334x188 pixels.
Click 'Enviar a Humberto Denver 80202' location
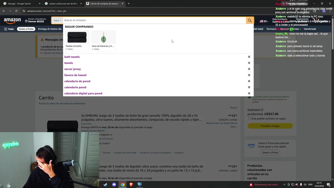(x=36, y=20)
